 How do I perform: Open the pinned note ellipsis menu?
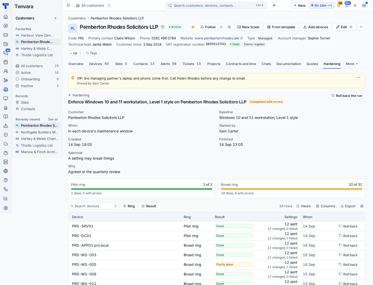(x=359, y=77)
